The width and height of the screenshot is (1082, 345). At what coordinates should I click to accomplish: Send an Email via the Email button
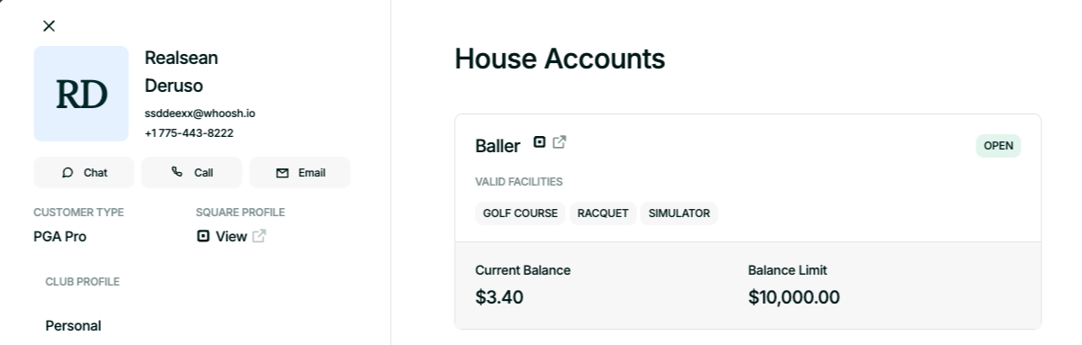coord(301,173)
